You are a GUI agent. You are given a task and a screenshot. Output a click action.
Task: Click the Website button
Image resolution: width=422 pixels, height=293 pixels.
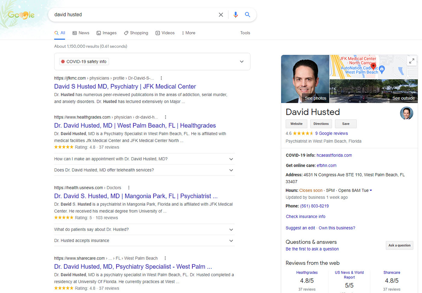(x=296, y=124)
